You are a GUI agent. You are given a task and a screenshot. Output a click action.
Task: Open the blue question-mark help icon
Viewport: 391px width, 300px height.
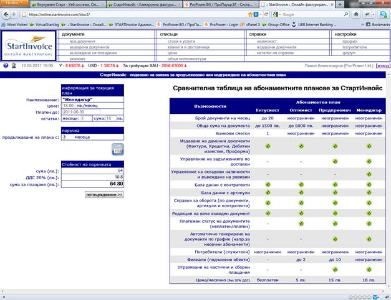coord(6,66)
